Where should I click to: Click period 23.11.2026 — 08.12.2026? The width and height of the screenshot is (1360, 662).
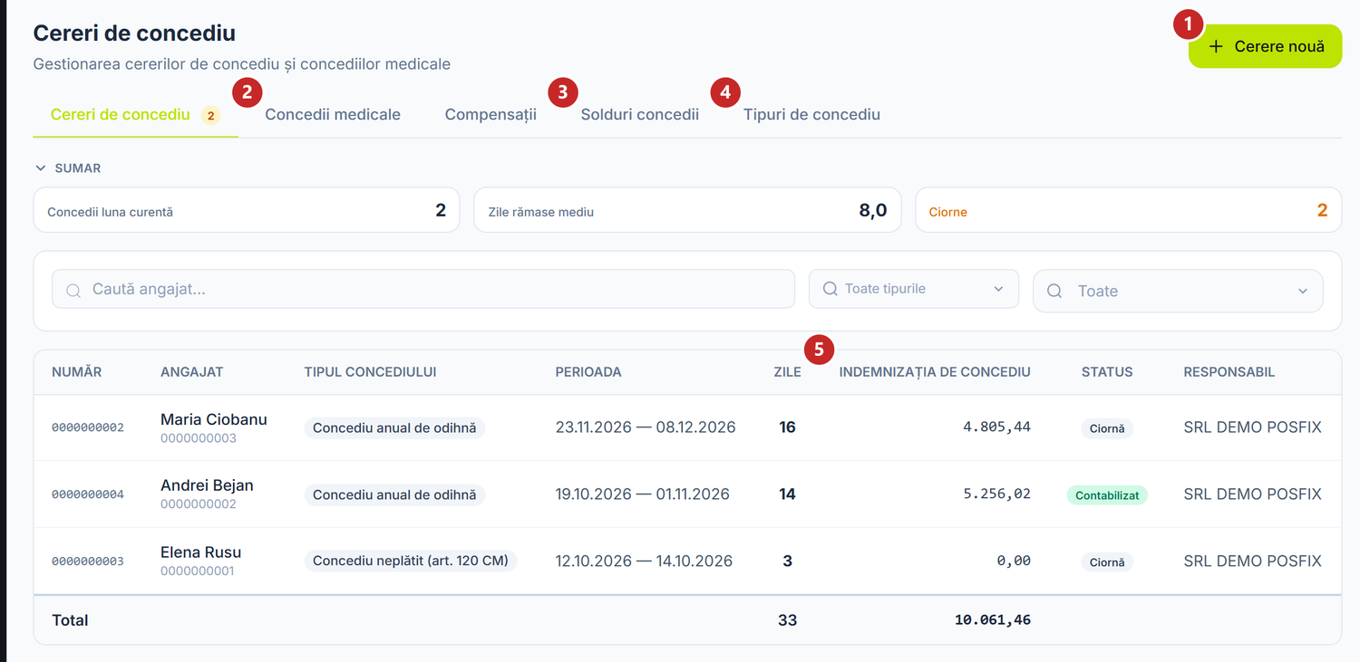click(x=646, y=427)
